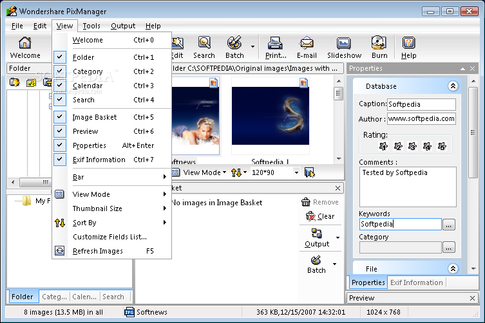The height and width of the screenshot is (323, 485).
Task: Close the Preview panel
Action: [472, 298]
